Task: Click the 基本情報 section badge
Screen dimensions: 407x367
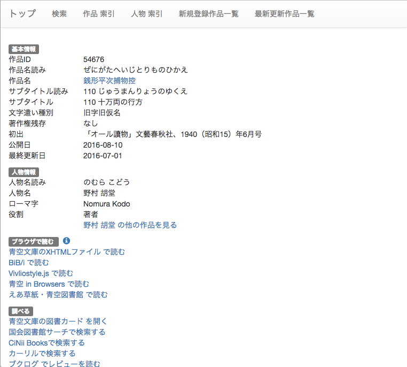Action: click(x=24, y=49)
